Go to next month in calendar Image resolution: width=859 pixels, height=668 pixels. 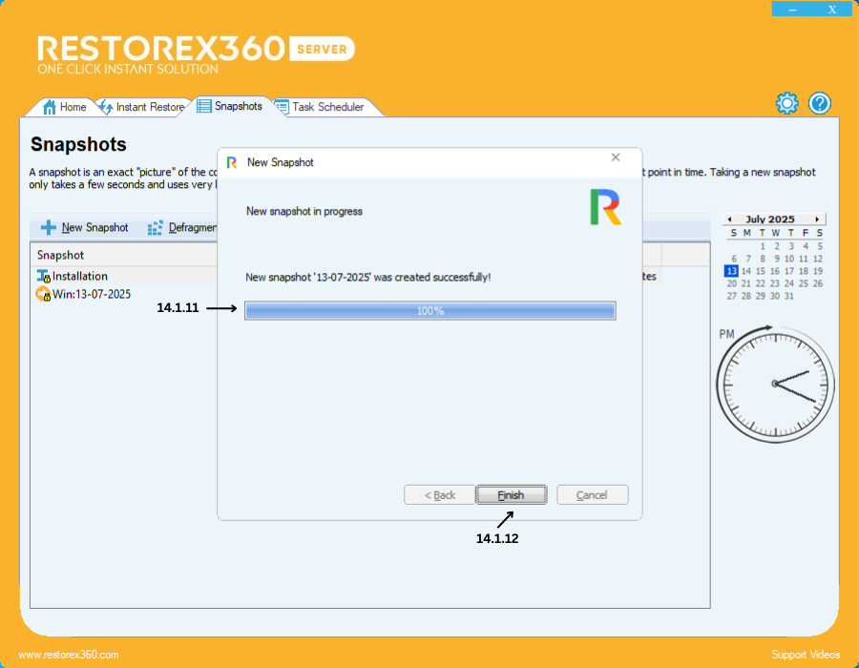pyautogui.click(x=817, y=219)
